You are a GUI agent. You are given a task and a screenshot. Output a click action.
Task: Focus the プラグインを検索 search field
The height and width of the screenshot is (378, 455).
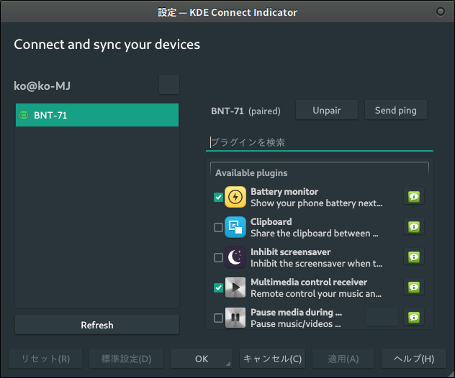coord(320,142)
